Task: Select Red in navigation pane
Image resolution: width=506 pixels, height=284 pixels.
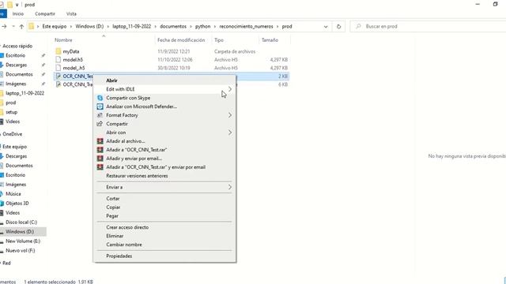Action: tap(6, 263)
